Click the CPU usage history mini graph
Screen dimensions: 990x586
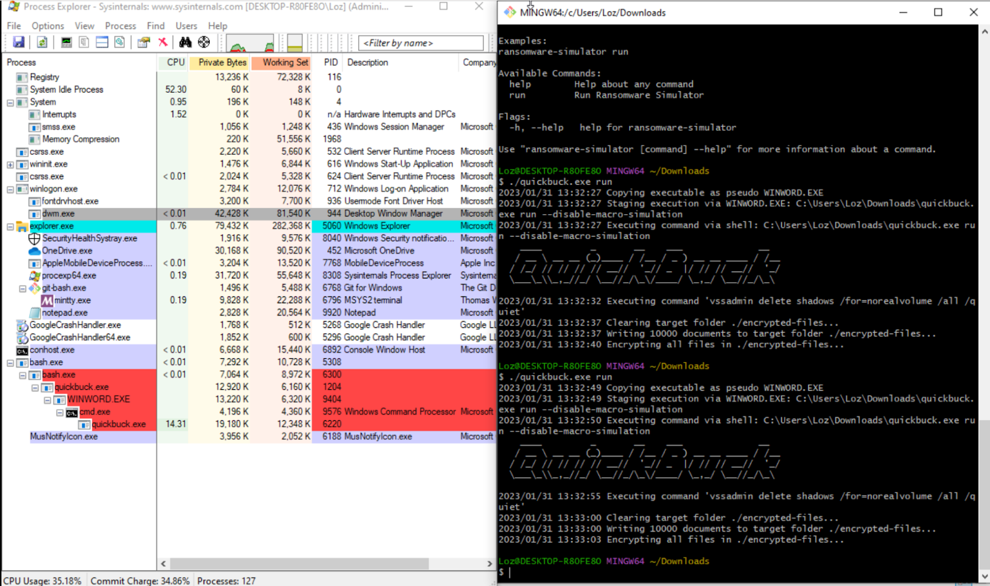249,43
